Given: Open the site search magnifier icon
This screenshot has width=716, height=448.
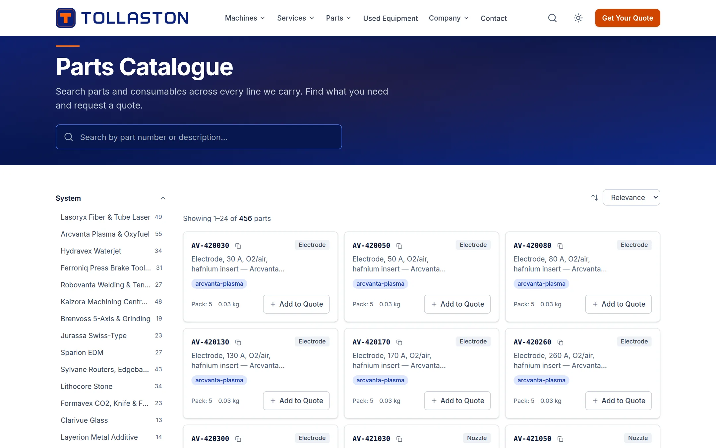Looking at the screenshot, I should click(552, 18).
